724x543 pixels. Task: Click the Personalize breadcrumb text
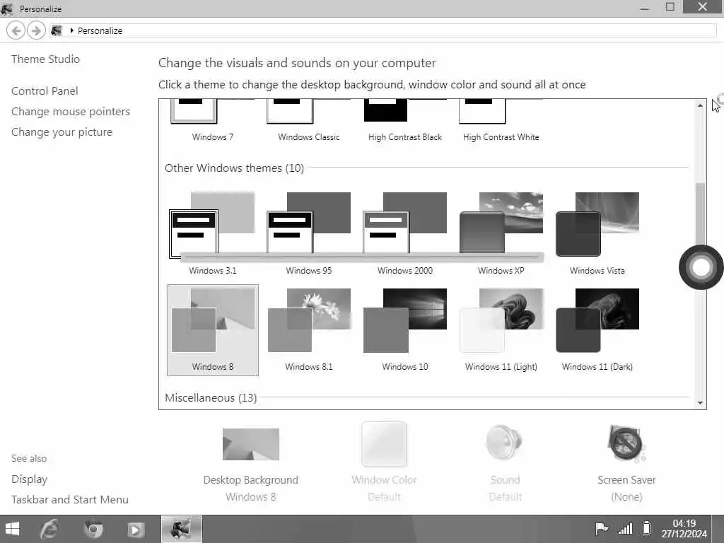[100, 31]
